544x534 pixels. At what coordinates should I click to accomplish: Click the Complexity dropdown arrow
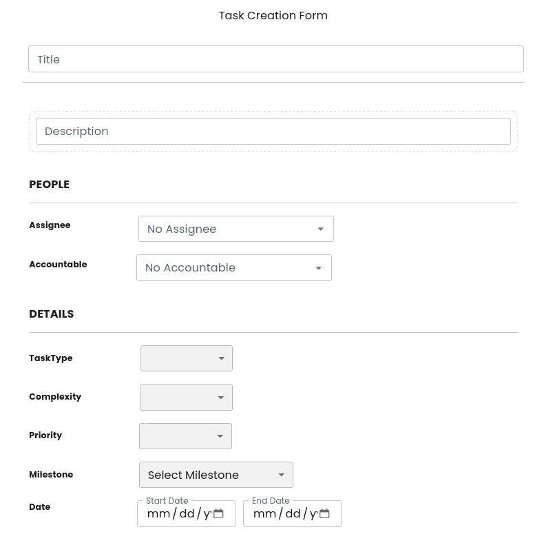coord(221,398)
